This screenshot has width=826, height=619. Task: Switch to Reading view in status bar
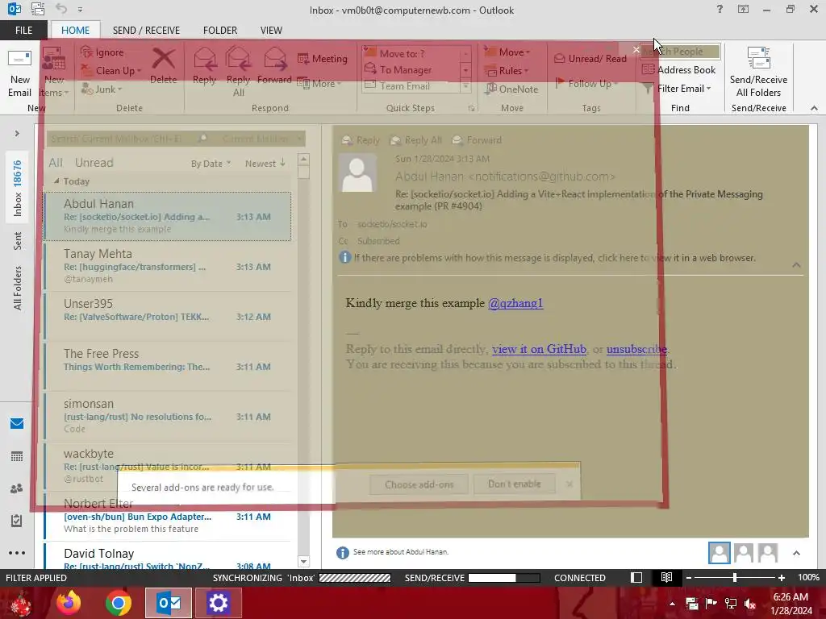pyautogui.click(x=666, y=577)
